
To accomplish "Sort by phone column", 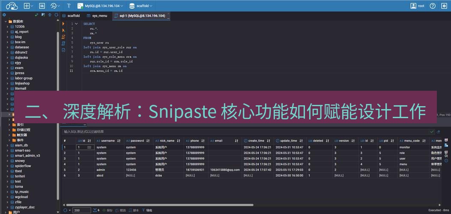I will 203,141.
